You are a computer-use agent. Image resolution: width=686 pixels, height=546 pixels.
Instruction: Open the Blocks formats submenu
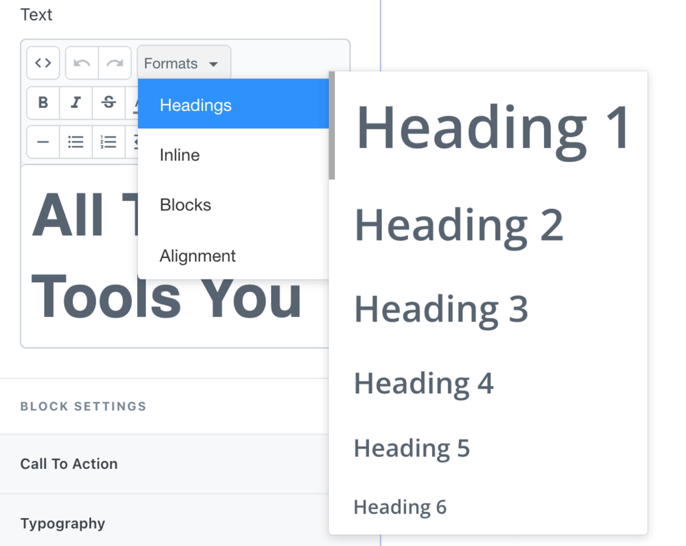[185, 205]
